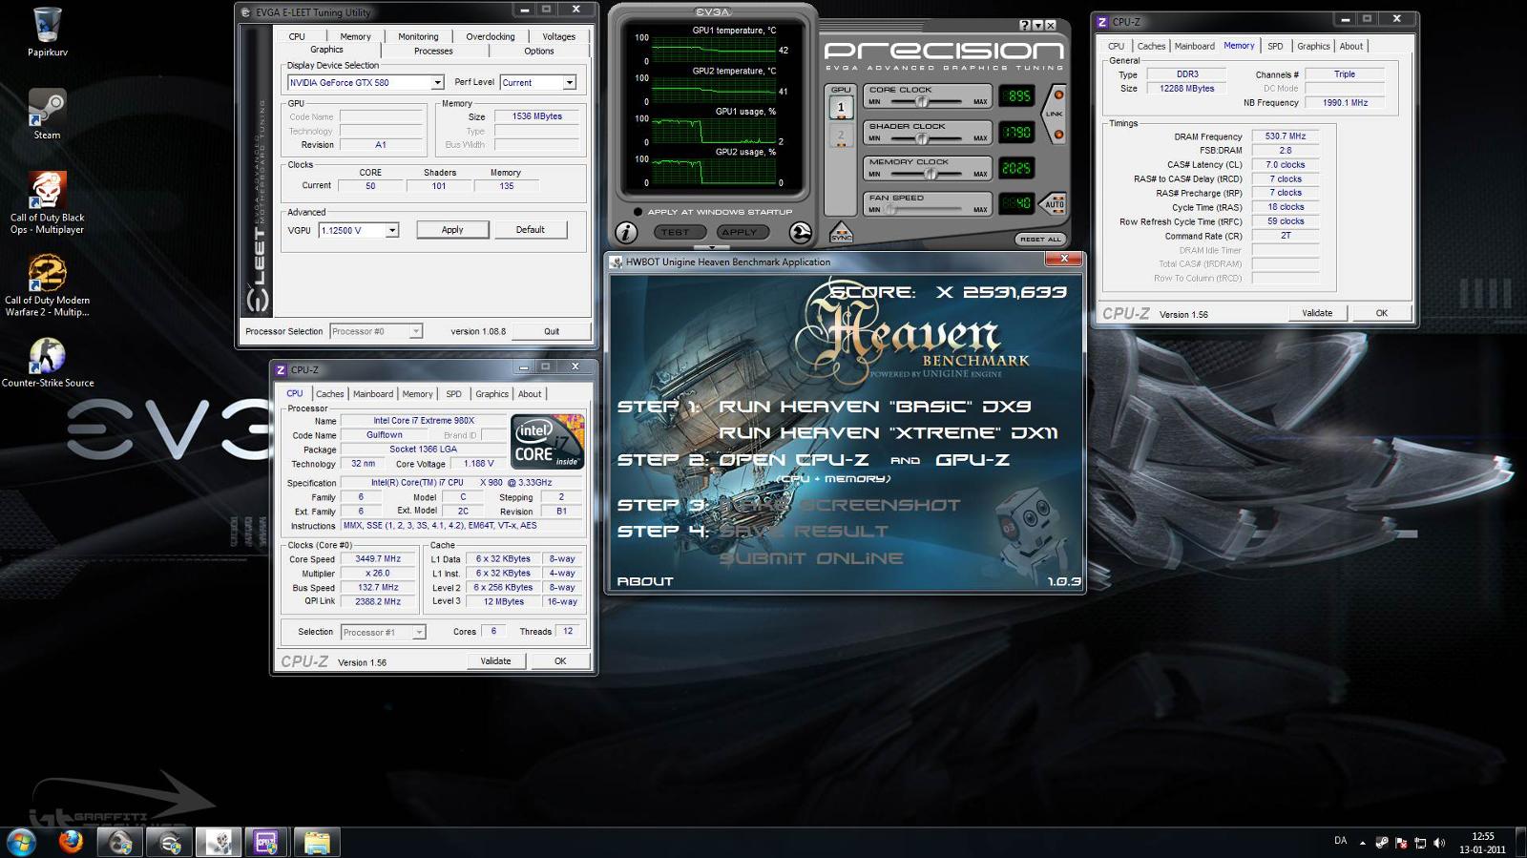Launch the Steam desktop shortcut
This screenshot has width=1527, height=858.
(x=47, y=114)
